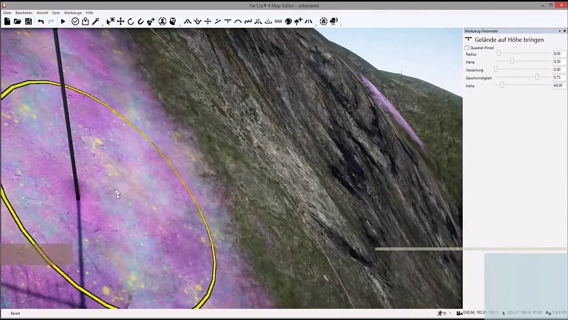Open the Bearbeiten menu
The height and width of the screenshot is (320, 568).
click(24, 13)
